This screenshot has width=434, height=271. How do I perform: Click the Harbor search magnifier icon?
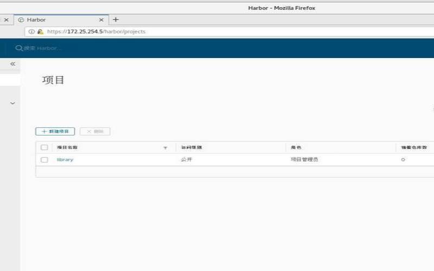pyautogui.click(x=18, y=48)
